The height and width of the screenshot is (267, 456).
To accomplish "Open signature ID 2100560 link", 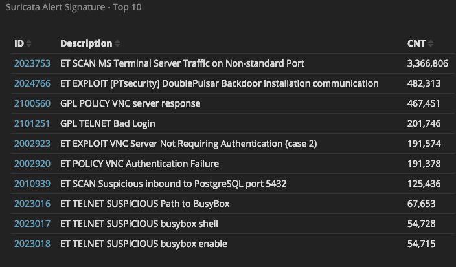I will pyautogui.click(x=32, y=103).
